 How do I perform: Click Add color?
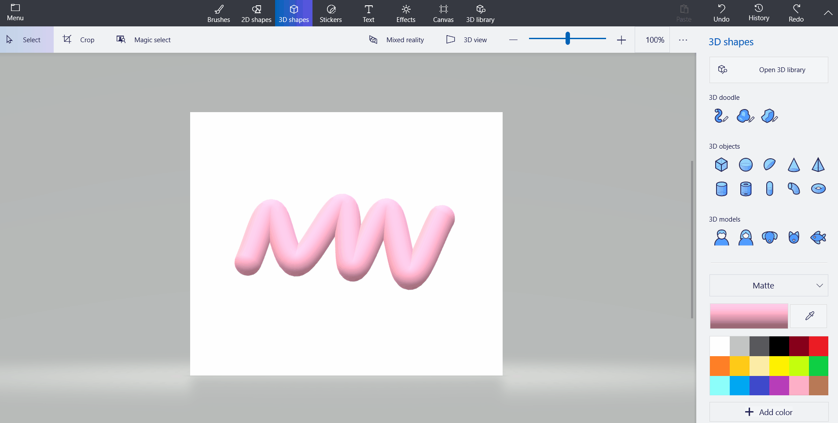point(768,412)
